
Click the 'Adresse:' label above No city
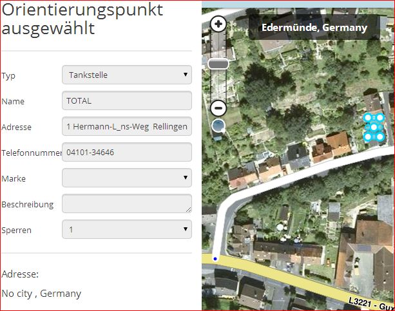20,274
